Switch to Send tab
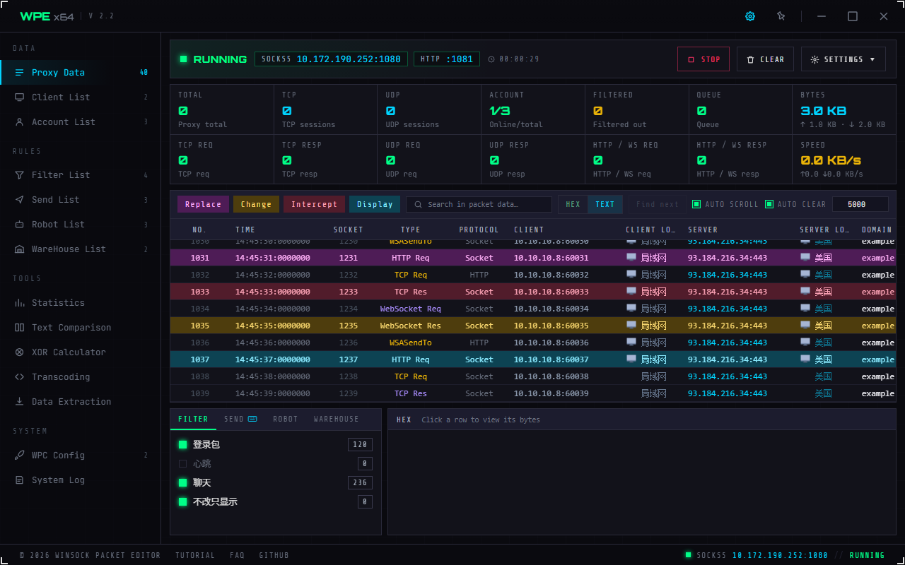 point(240,419)
